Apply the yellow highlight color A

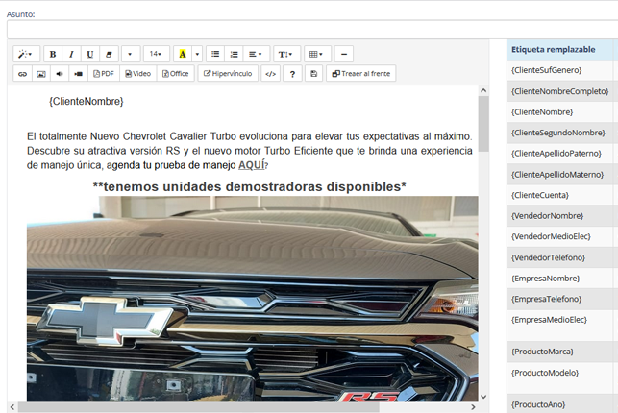coord(183,54)
